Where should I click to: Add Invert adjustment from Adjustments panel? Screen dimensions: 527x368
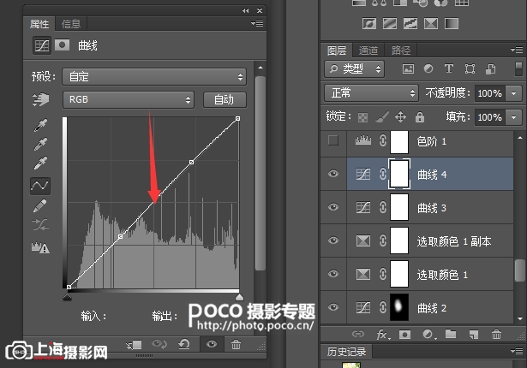[x=369, y=23]
